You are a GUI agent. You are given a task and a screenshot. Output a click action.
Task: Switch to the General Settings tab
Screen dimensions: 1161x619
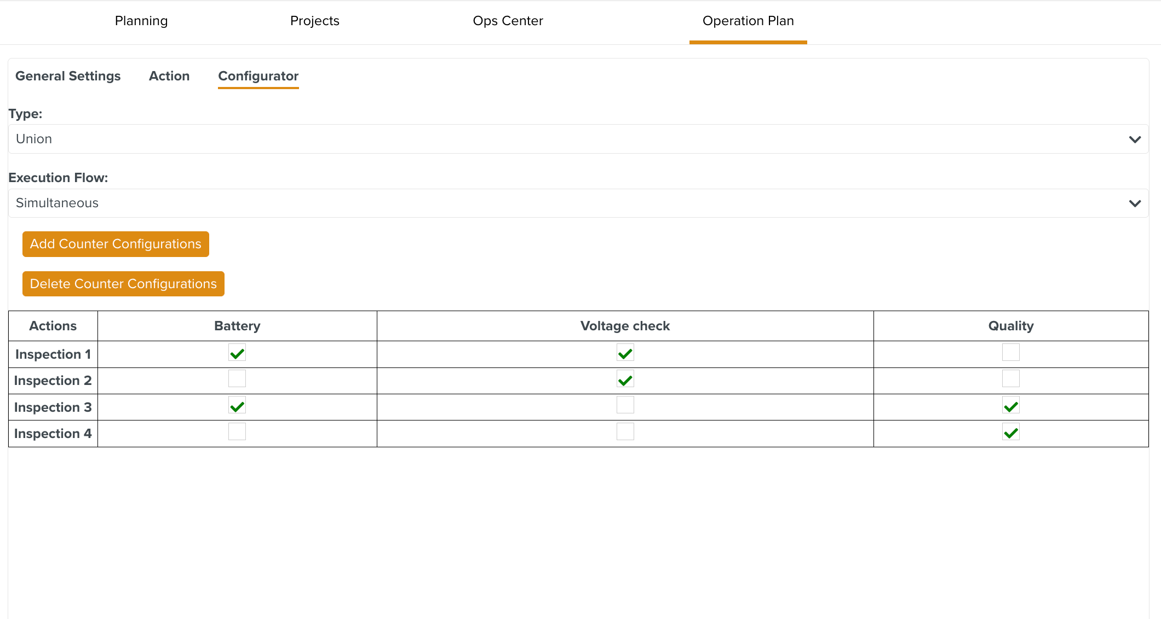[x=68, y=76]
